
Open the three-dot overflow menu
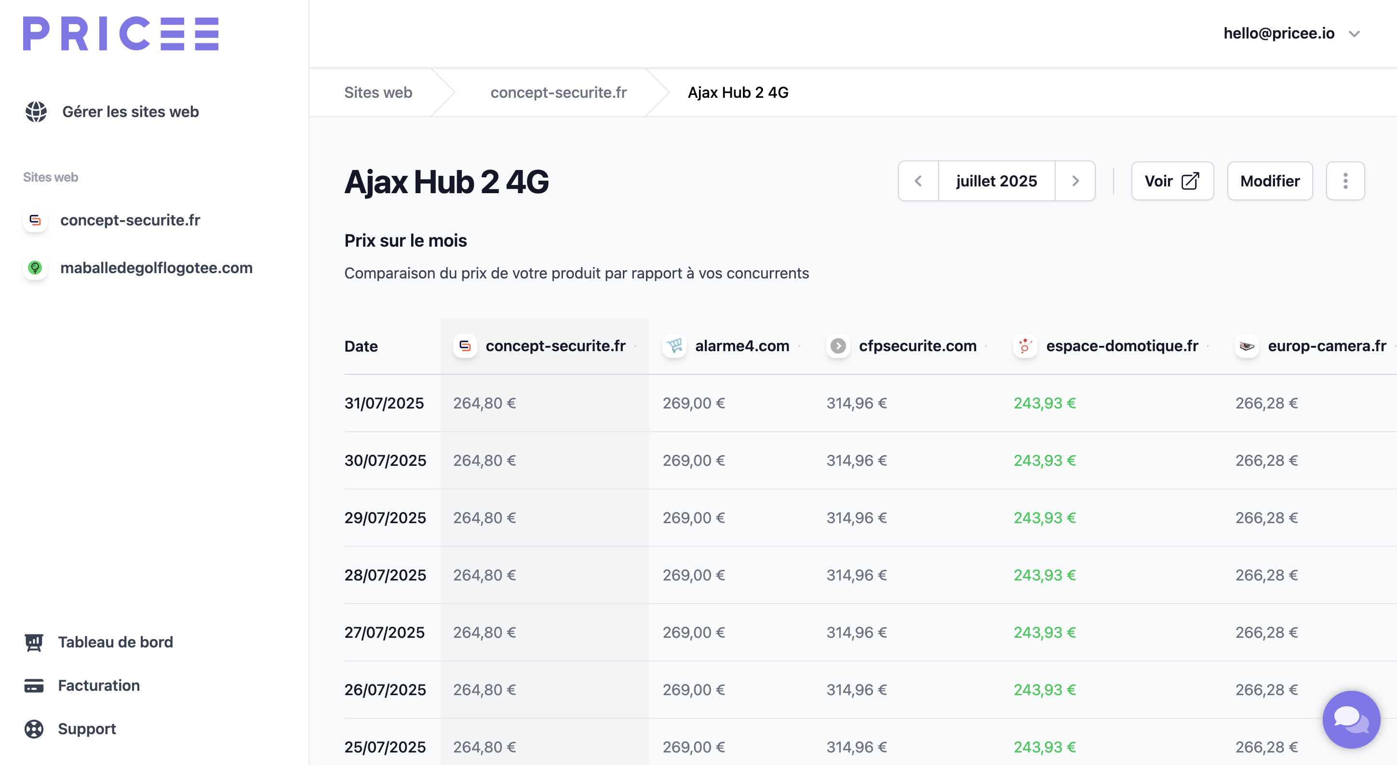(x=1345, y=181)
